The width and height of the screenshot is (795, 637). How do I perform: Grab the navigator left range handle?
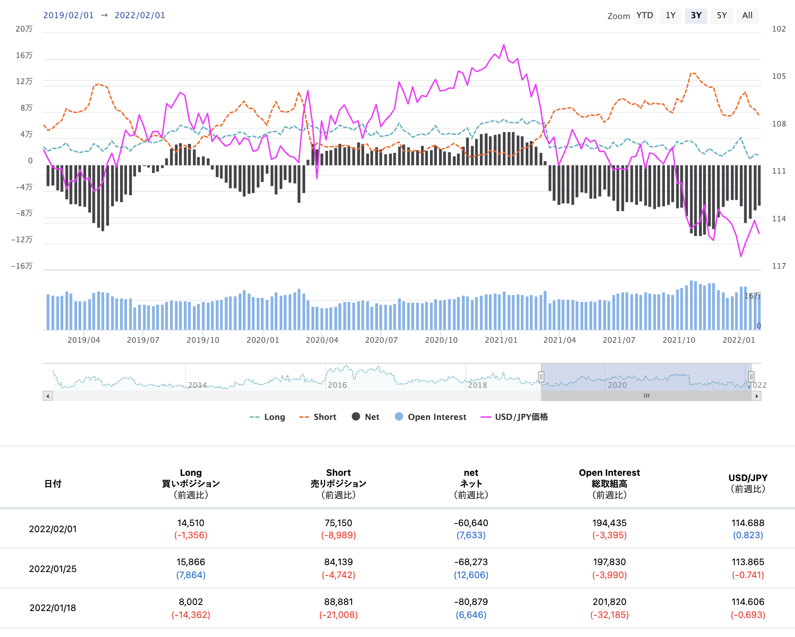click(541, 377)
